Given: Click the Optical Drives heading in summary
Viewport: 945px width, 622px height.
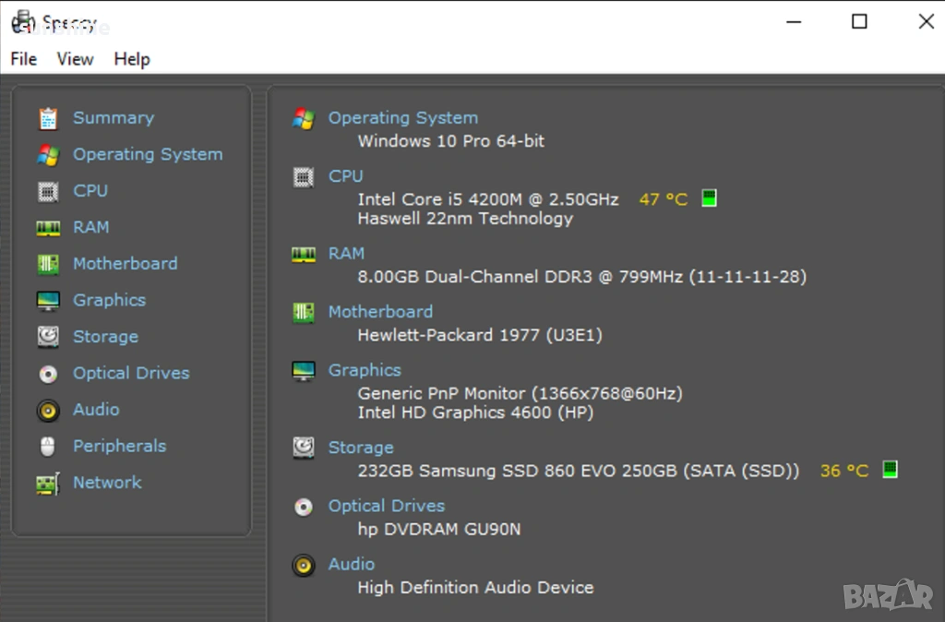Looking at the screenshot, I should (387, 506).
